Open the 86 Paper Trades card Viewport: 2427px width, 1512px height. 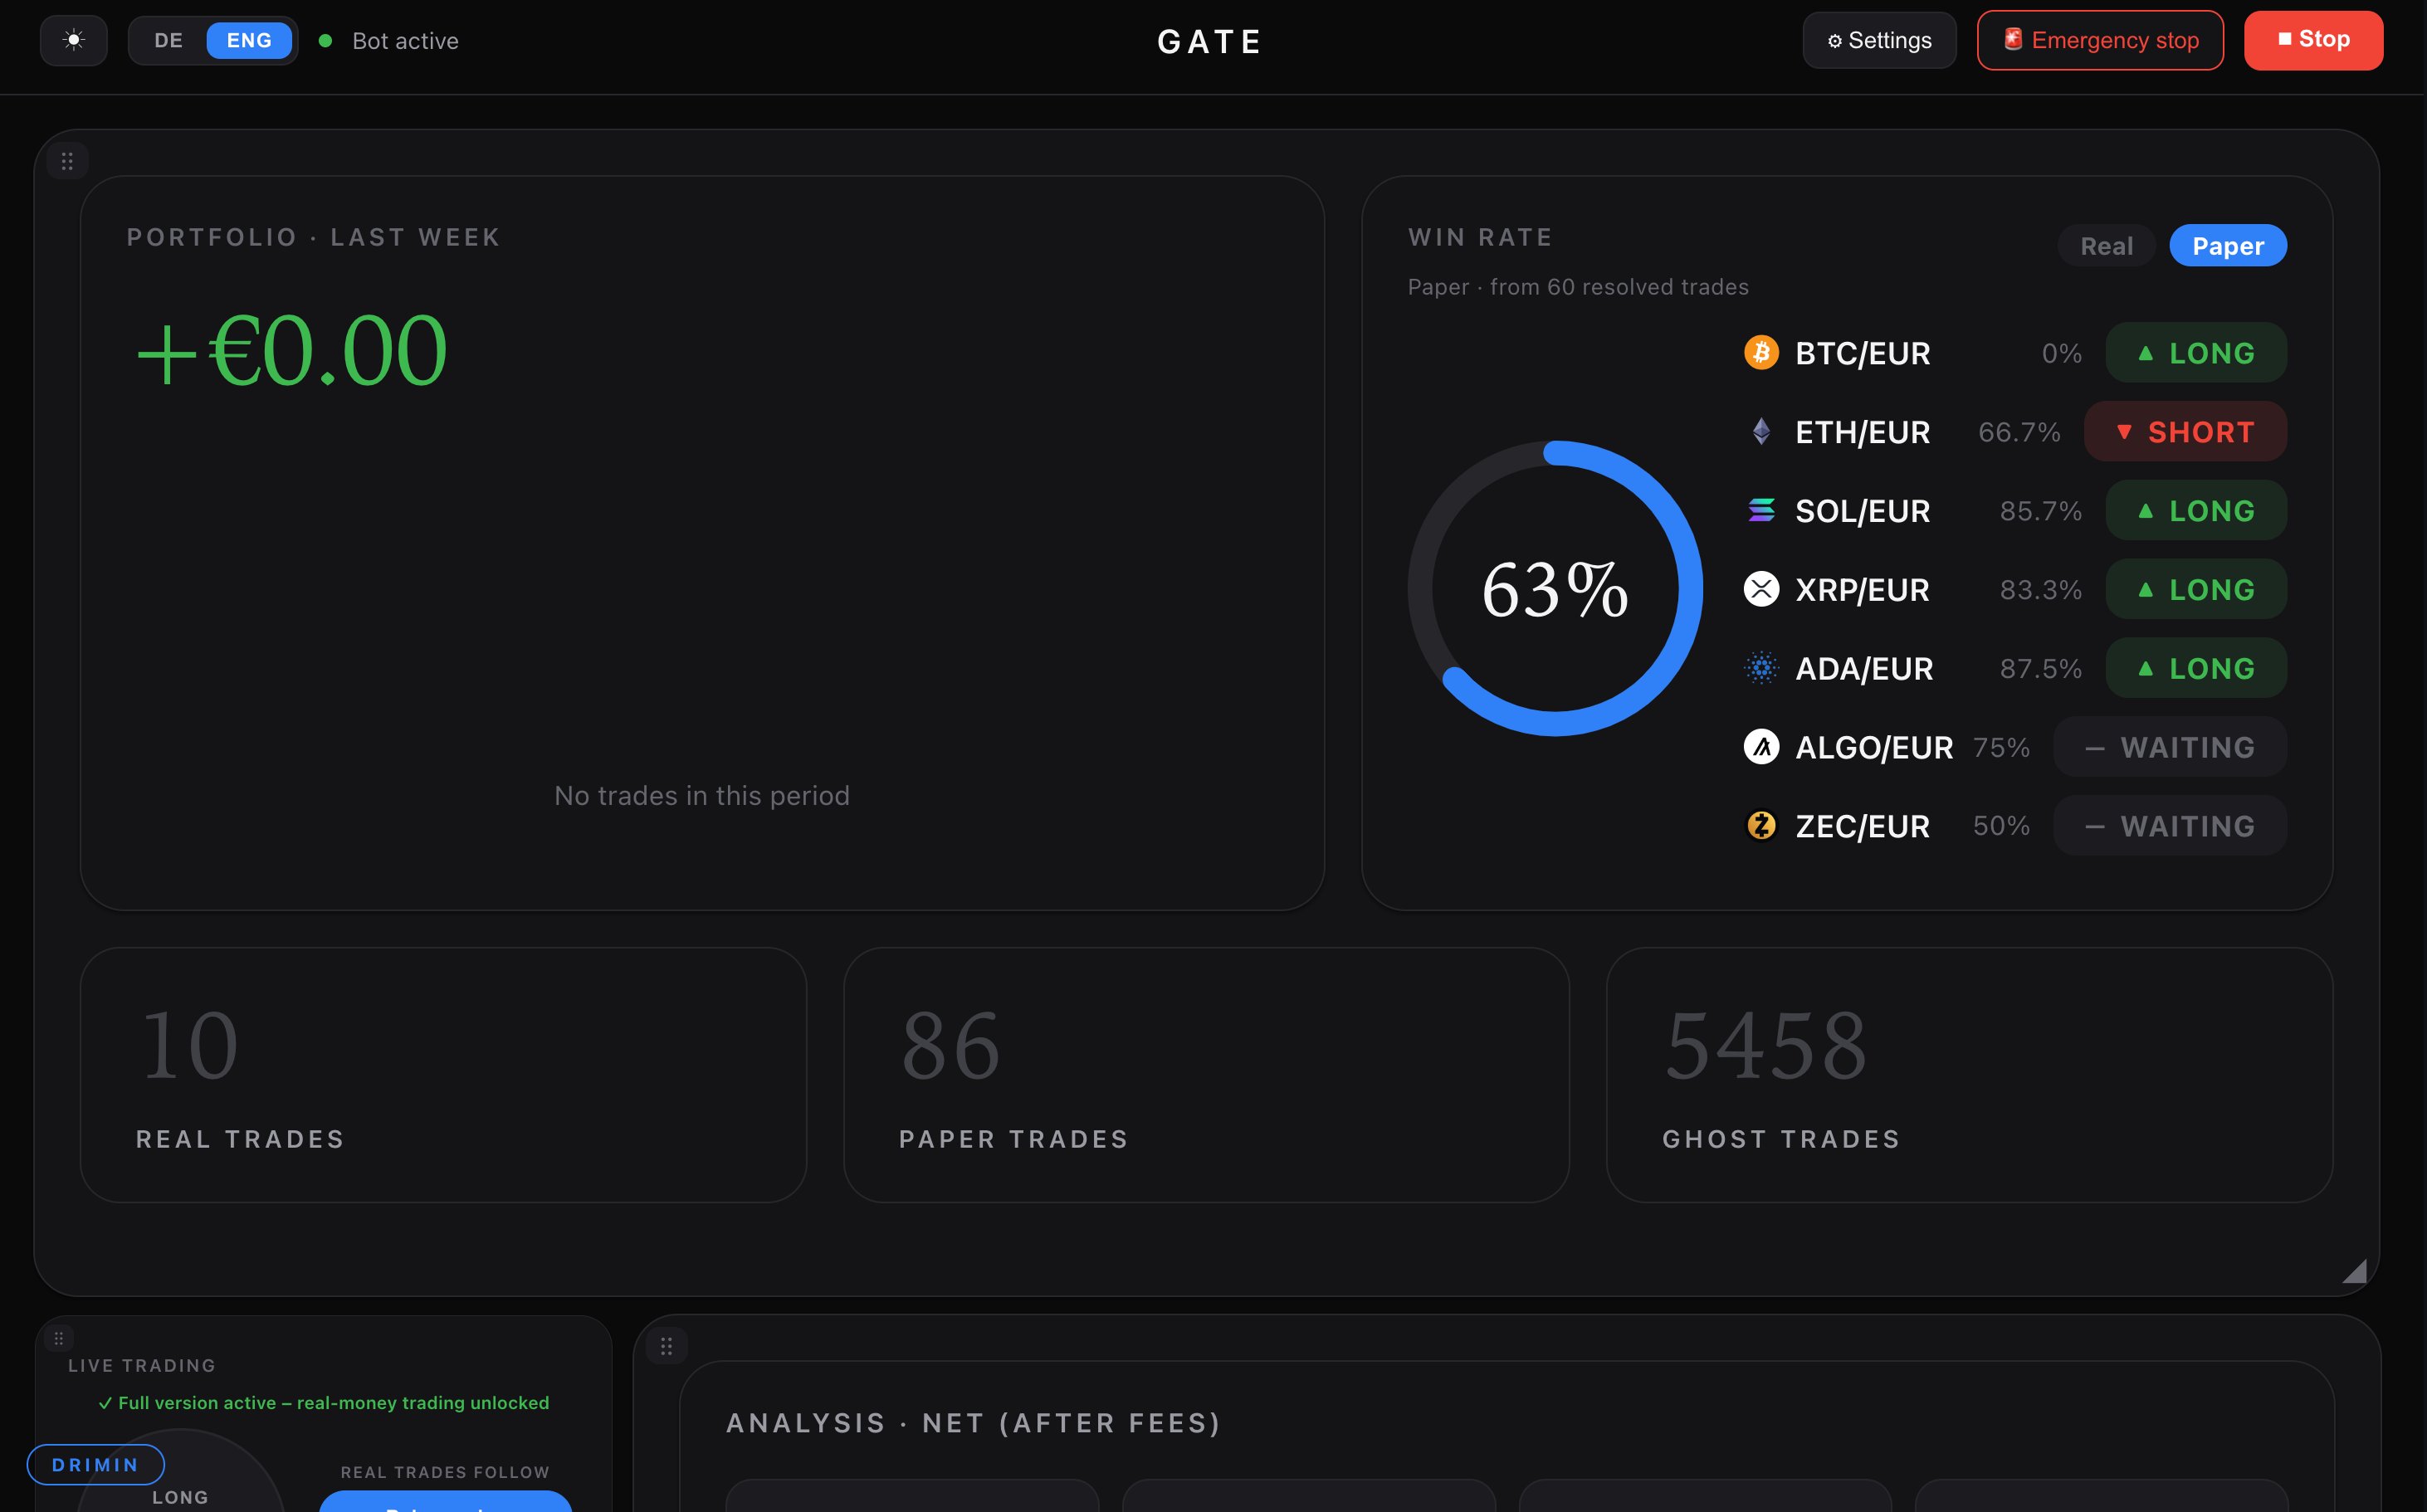pos(1206,1075)
